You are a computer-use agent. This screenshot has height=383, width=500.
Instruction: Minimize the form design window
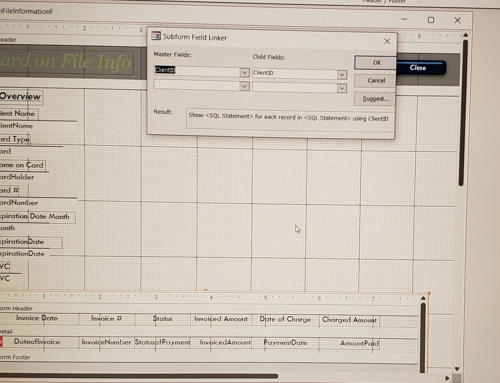404,19
